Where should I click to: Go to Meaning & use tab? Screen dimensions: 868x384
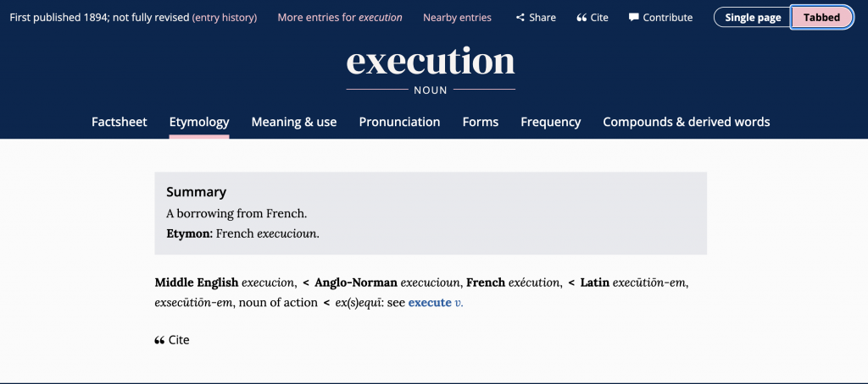point(294,122)
